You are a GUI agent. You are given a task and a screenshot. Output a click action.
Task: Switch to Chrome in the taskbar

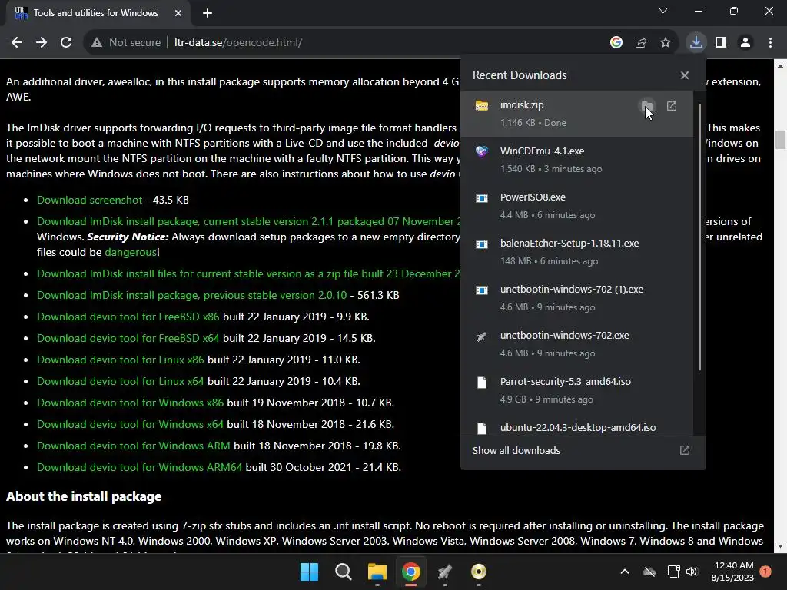tap(410, 572)
